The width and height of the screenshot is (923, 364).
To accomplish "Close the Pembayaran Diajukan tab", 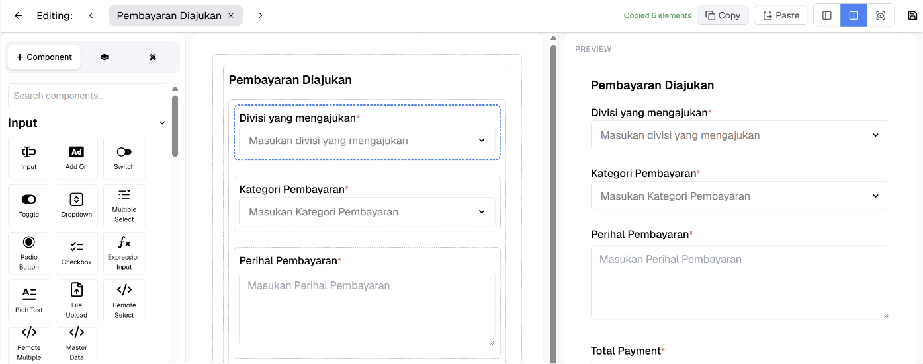I will 231,15.
